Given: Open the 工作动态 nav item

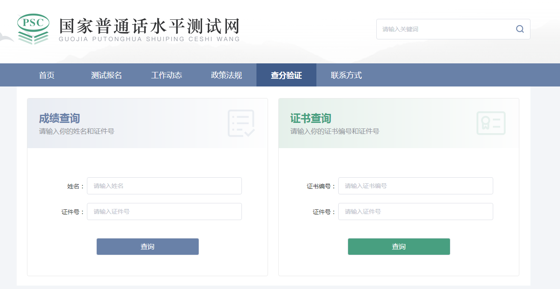Looking at the screenshot, I should point(167,75).
